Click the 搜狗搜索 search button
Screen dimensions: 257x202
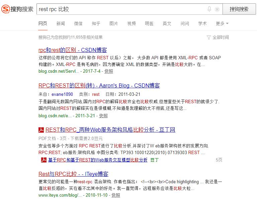coord(239,9)
